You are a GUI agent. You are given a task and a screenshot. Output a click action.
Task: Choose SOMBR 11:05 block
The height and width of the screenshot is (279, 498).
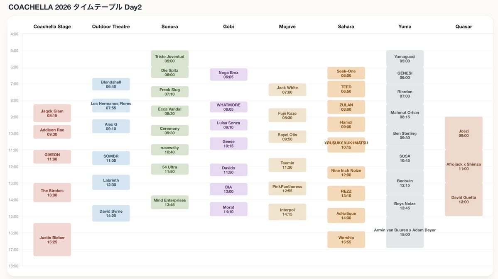coord(111,158)
